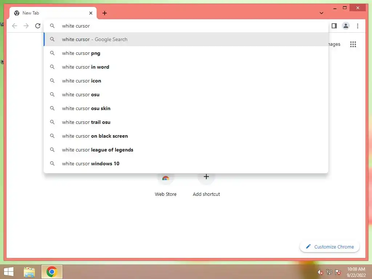Open the tab search dropdown chevron
The height and width of the screenshot is (279, 372).
coord(322,13)
